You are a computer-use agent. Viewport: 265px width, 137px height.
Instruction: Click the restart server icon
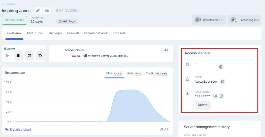pyautogui.click(x=29, y=56)
